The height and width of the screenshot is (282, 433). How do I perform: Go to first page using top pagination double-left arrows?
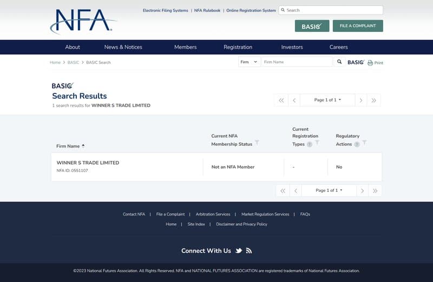click(281, 100)
